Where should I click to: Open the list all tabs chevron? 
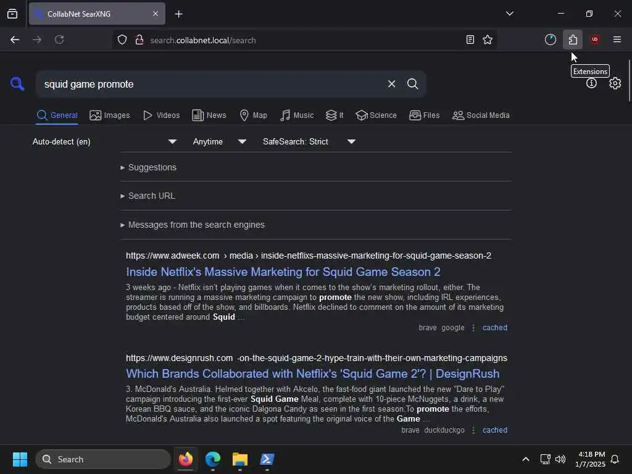510,14
